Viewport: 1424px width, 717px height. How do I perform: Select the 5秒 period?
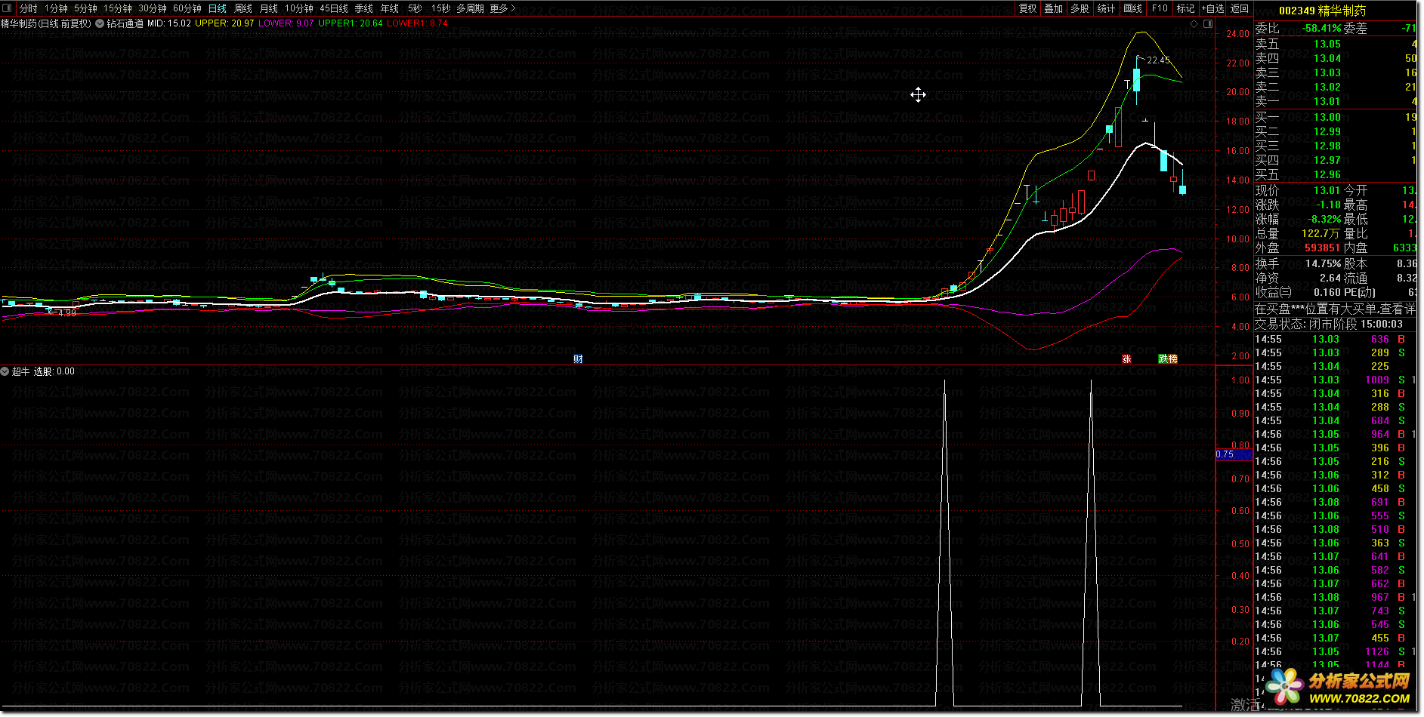click(415, 8)
